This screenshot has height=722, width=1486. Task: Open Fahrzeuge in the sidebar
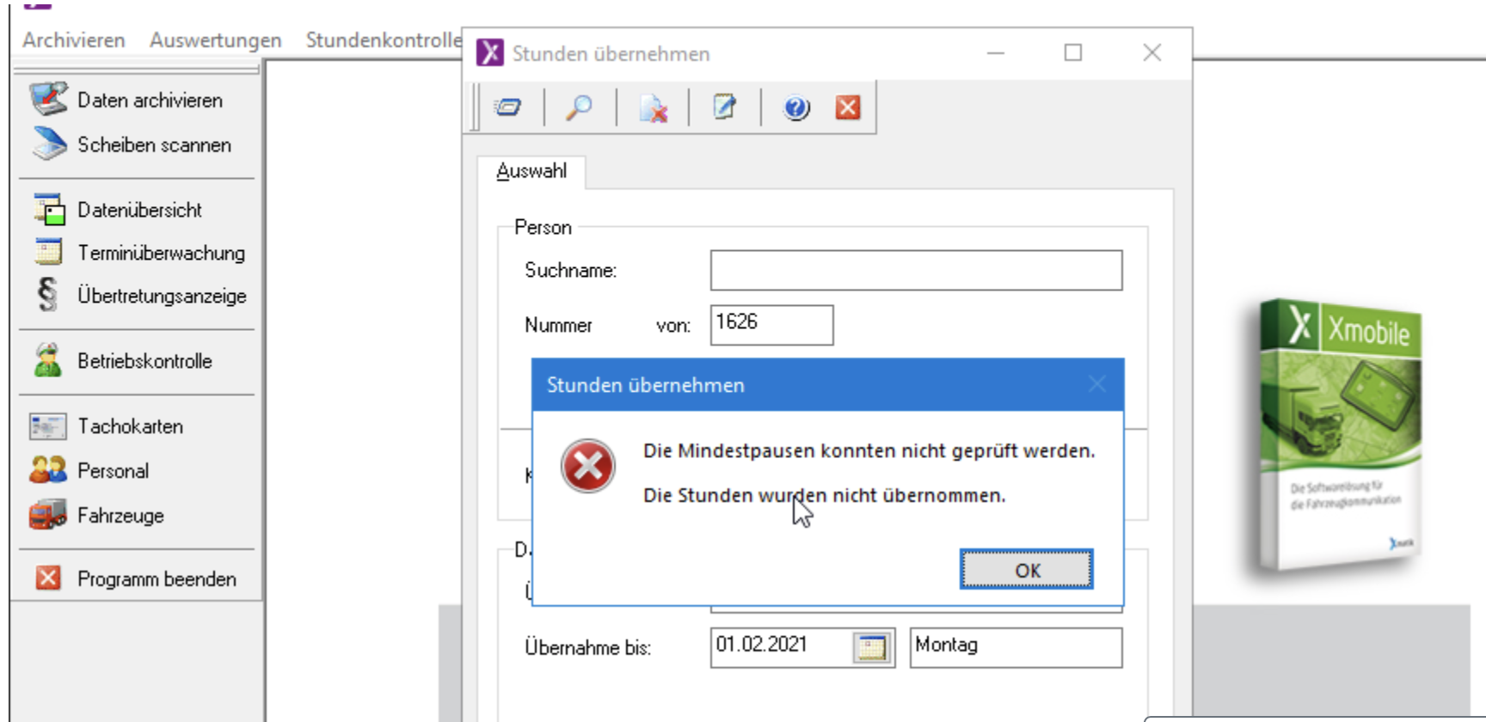click(x=120, y=516)
